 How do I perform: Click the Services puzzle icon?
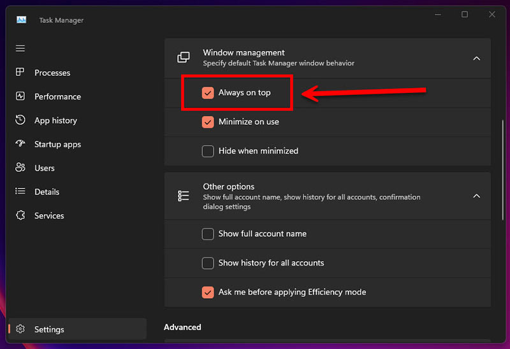(x=20, y=215)
